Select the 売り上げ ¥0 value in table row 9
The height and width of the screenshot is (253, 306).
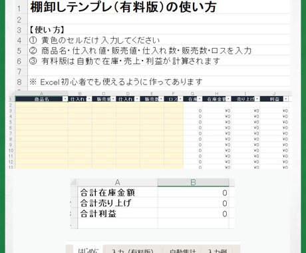click(245, 144)
